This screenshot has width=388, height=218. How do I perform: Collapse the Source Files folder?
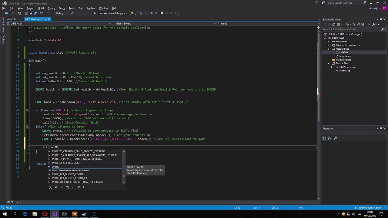pos(328,63)
